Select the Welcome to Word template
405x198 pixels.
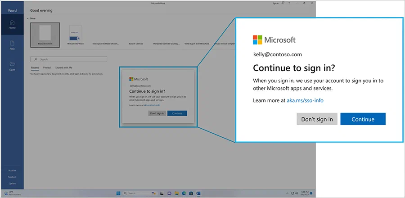click(x=75, y=36)
